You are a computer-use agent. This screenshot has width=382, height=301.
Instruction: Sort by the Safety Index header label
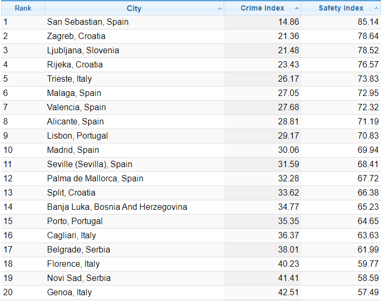click(x=341, y=8)
